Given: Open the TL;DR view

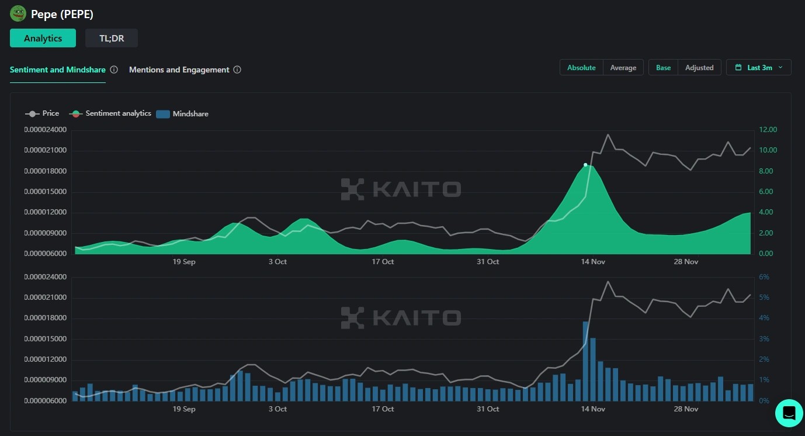Looking at the screenshot, I should (x=112, y=38).
